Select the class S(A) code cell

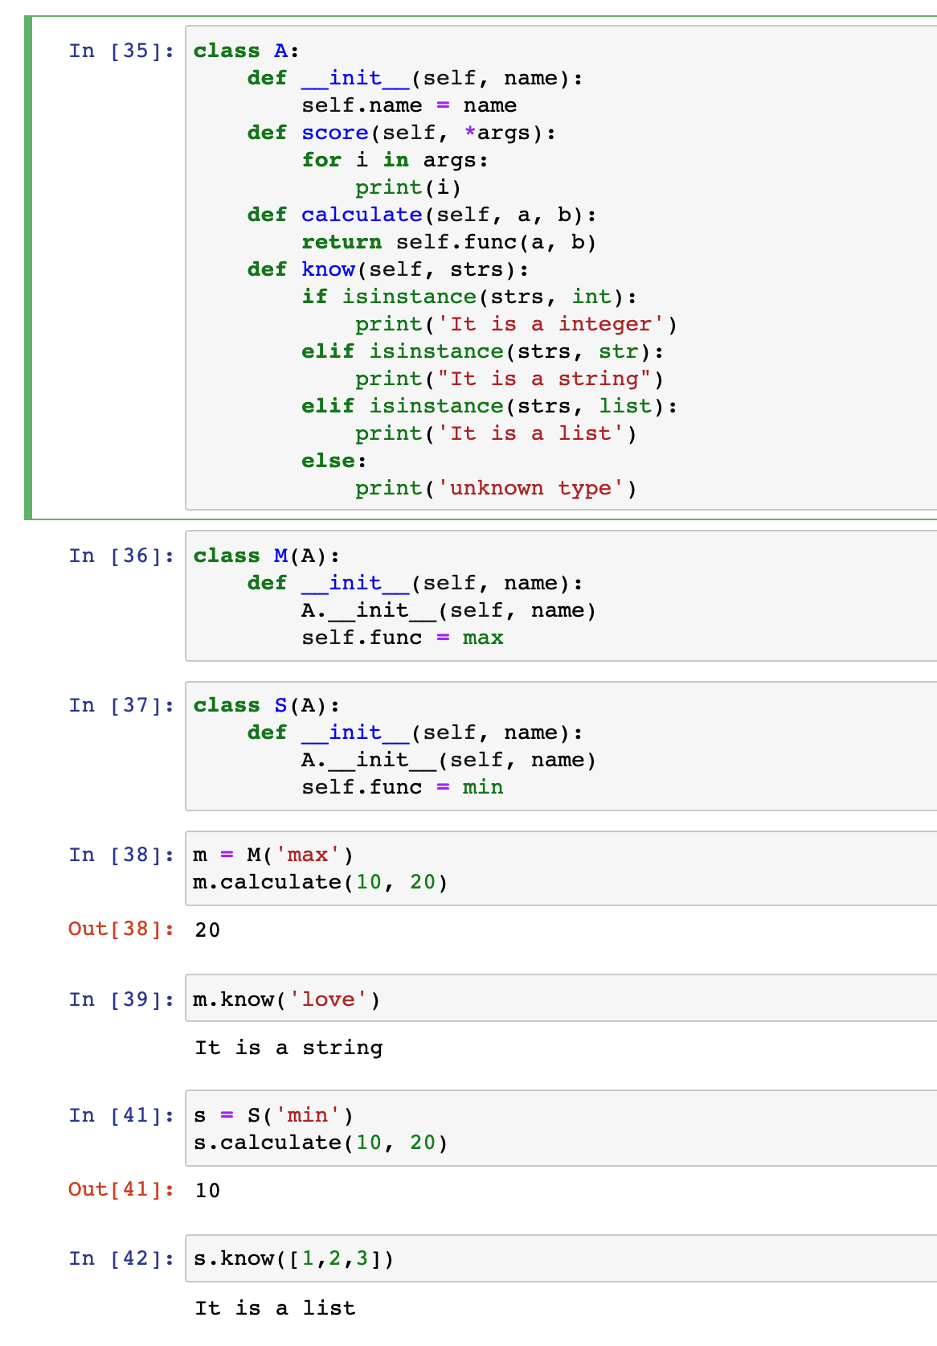click(561, 745)
